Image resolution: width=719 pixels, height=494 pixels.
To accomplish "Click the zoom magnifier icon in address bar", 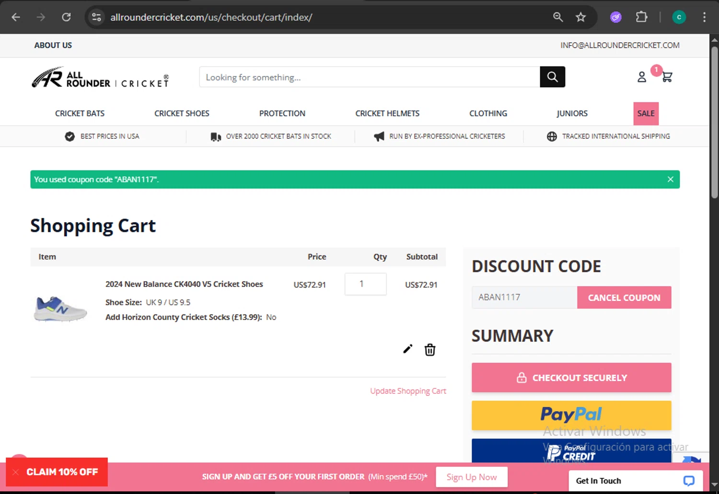I will tap(558, 17).
